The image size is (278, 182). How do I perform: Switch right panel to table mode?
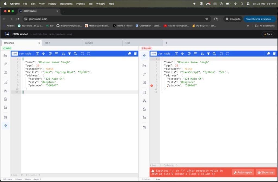coord(167,54)
